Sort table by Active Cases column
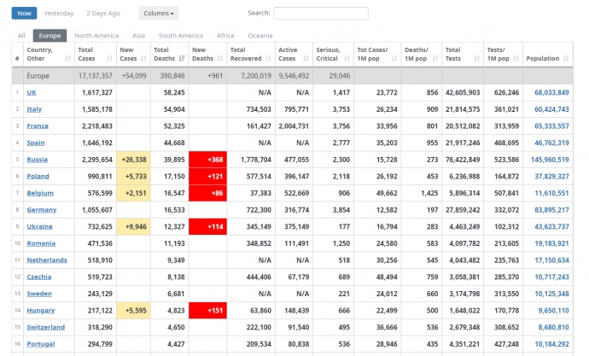589x356 pixels. coord(293,54)
